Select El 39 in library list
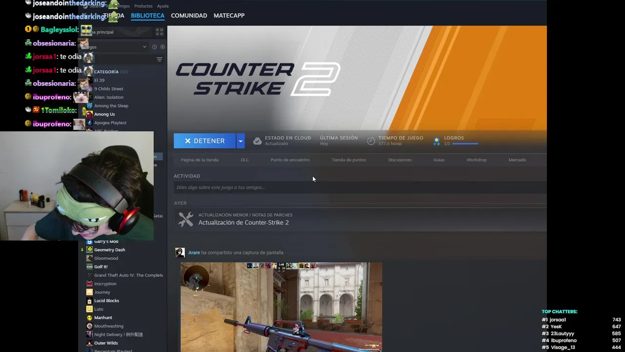Screen dimensions: 625x352 (99, 80)
